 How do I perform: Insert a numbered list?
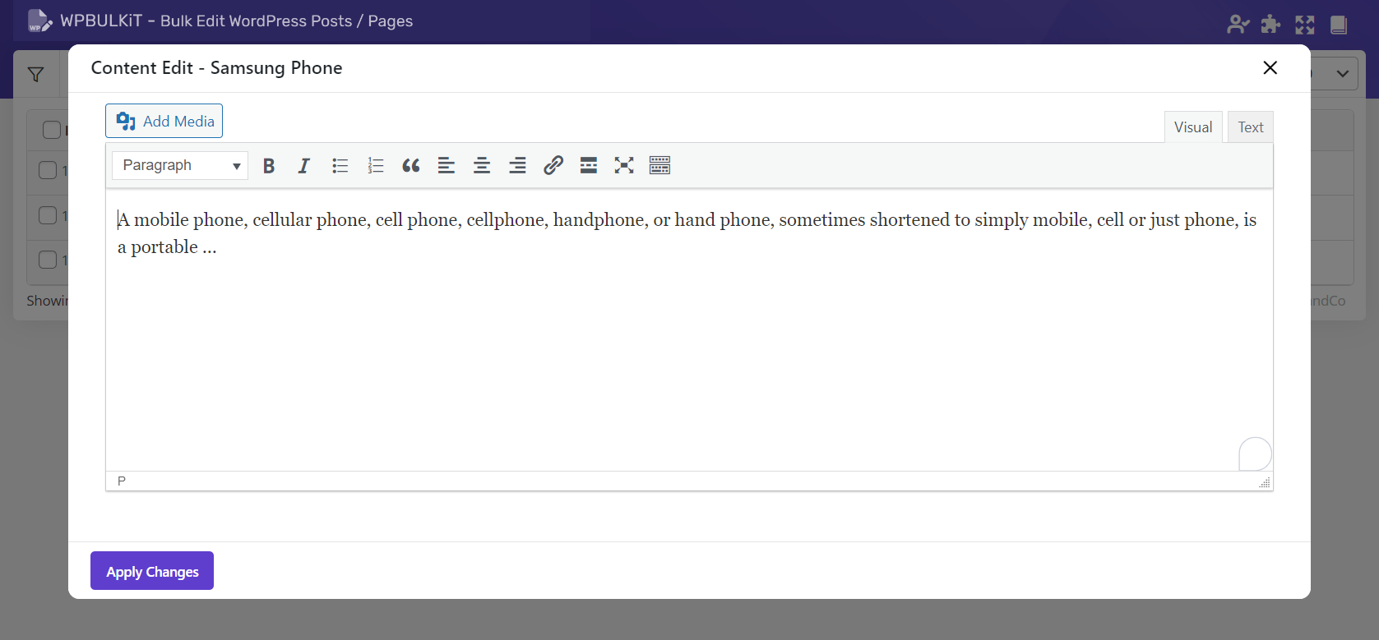[376, 166]
